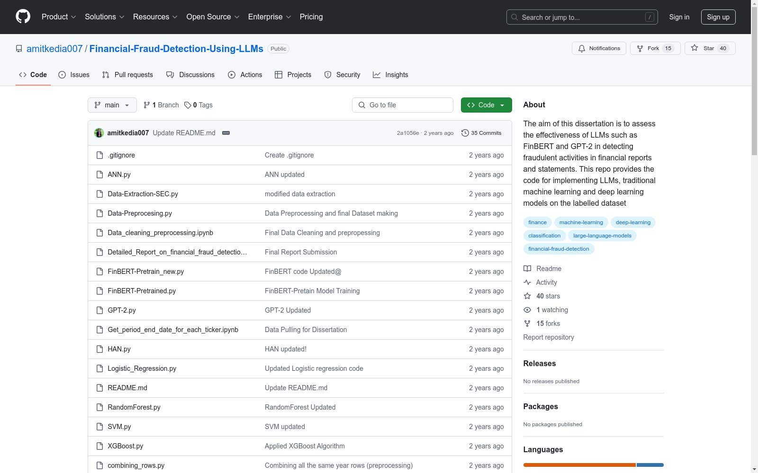Click the watching eye icon
The height and width of the screenshot is (473, 758).
coord(527,310)
